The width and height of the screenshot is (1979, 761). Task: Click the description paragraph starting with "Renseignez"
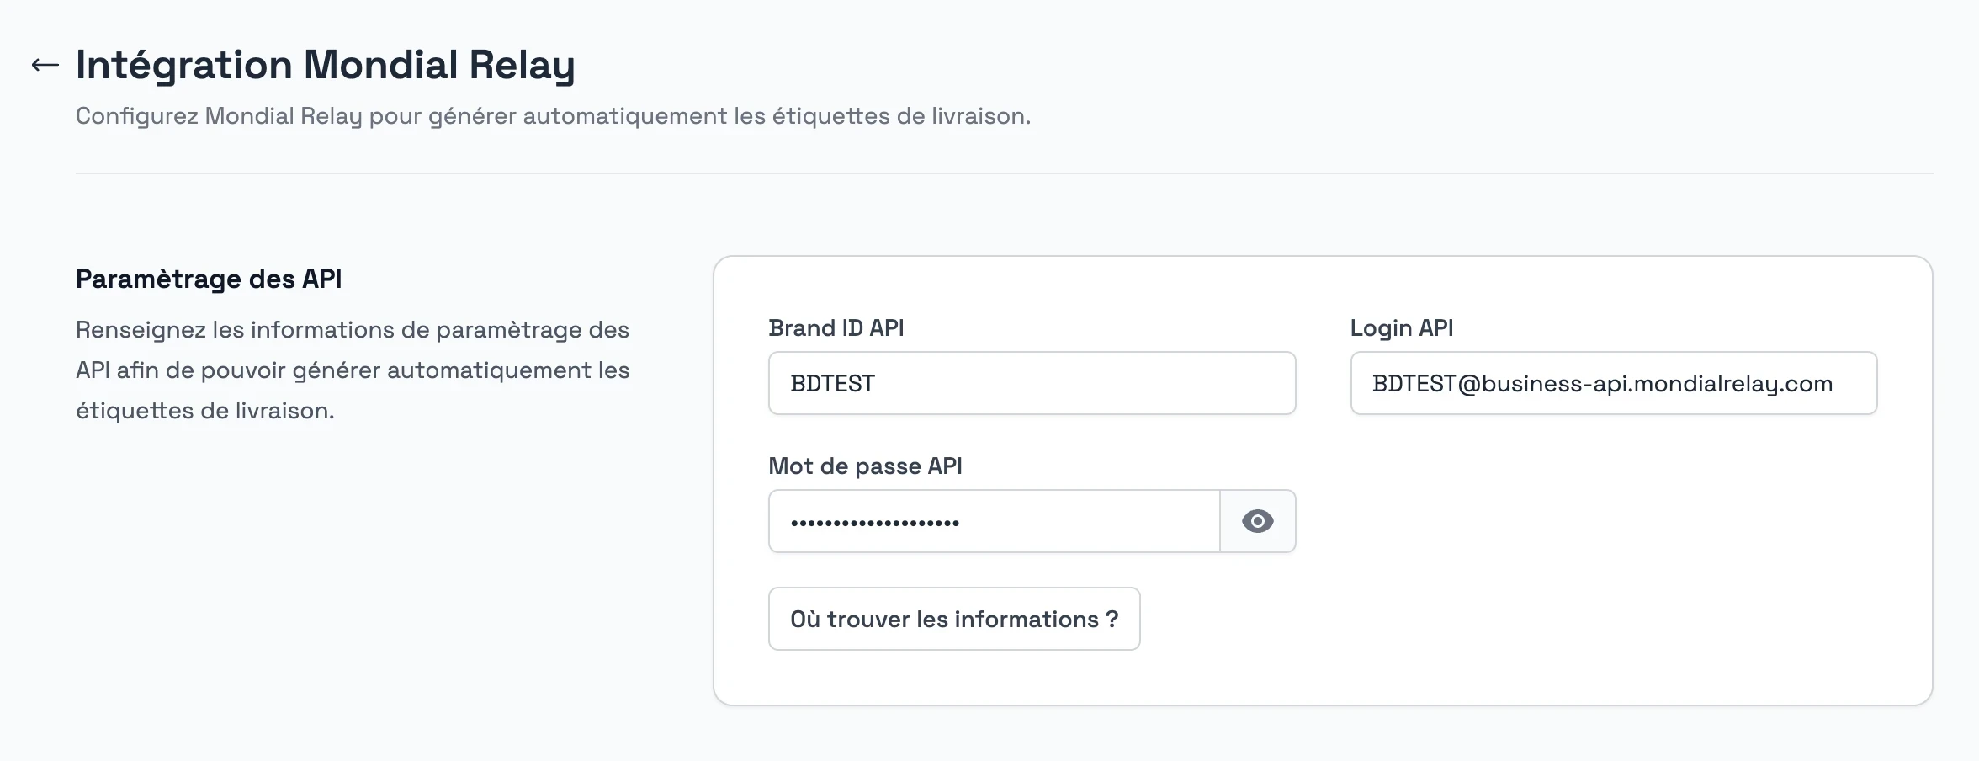coord(353,370)
